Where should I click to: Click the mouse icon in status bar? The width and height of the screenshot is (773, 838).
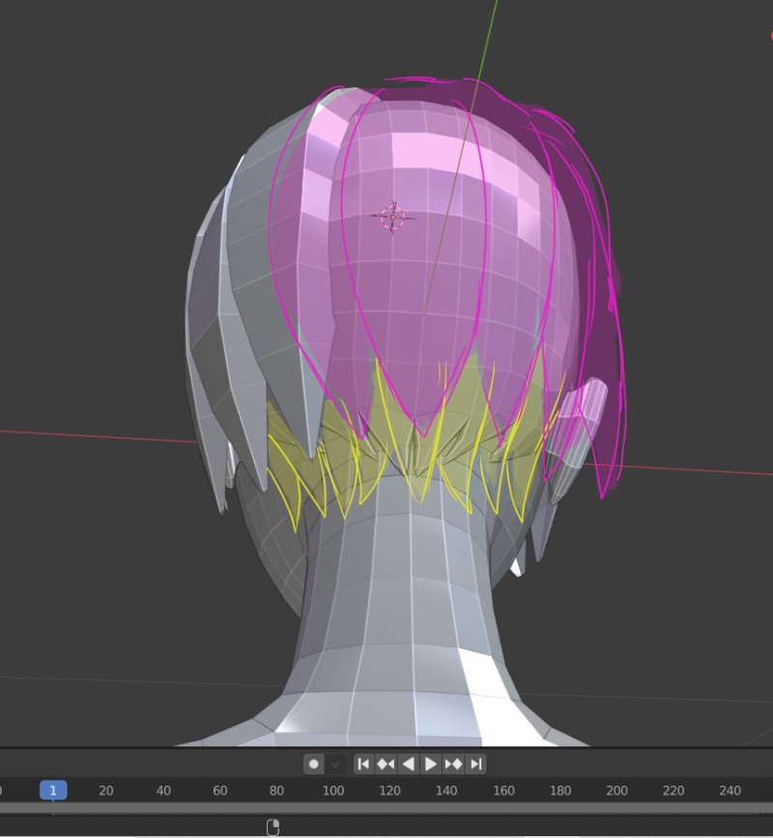[x=273, y=827]
